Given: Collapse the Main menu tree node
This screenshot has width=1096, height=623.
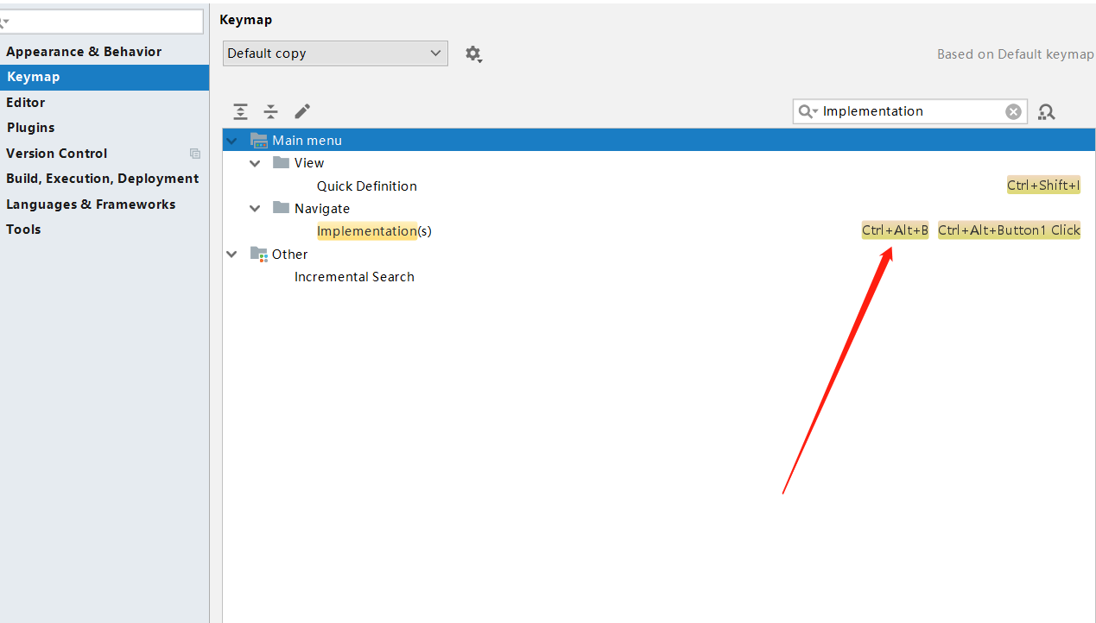Looking at the screenshot, I should (x=231, y=140).
